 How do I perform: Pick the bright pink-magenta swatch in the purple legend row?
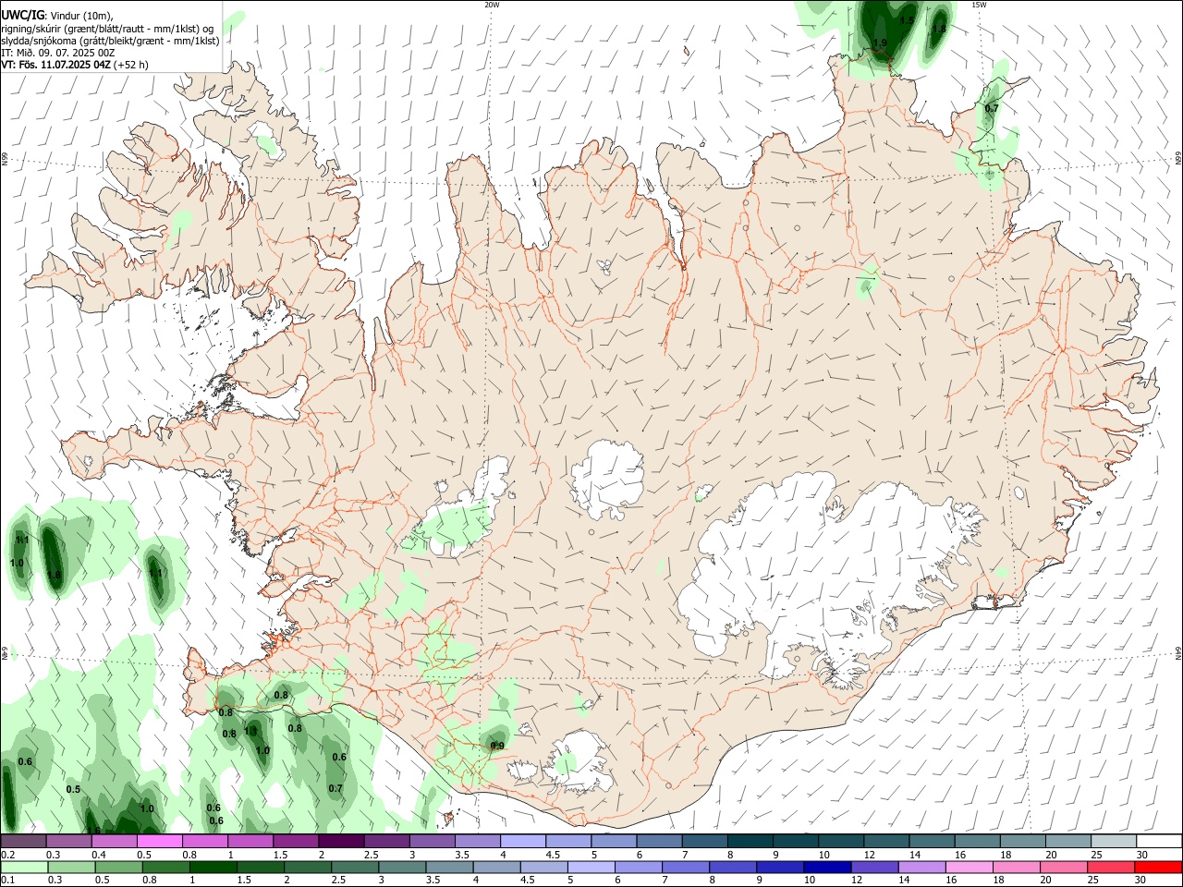(x=160, y=842)
